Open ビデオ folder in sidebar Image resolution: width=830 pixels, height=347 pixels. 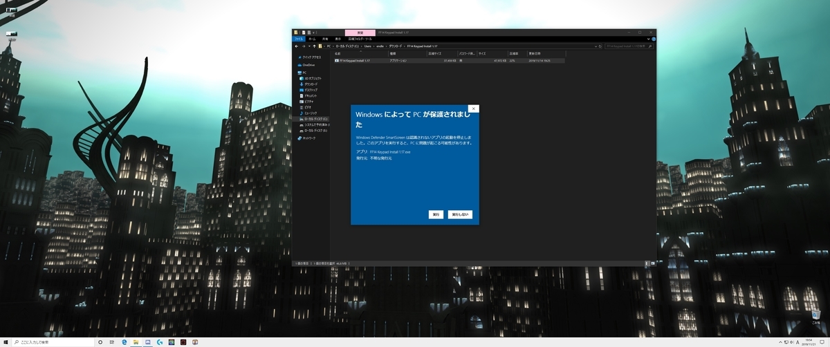click(306, 108)
